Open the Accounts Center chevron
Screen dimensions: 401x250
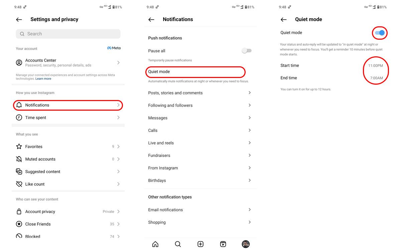(x=118, y=63)
